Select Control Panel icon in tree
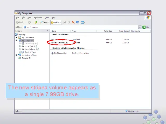Image resolution: width=166 pixels, height=124 pixels. tap(23, 52)
